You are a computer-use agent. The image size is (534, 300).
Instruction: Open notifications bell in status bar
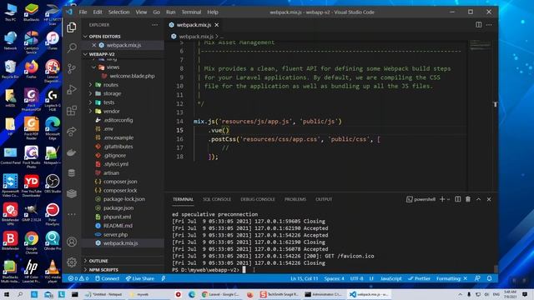pyautogui.click(x=489, y=278)
